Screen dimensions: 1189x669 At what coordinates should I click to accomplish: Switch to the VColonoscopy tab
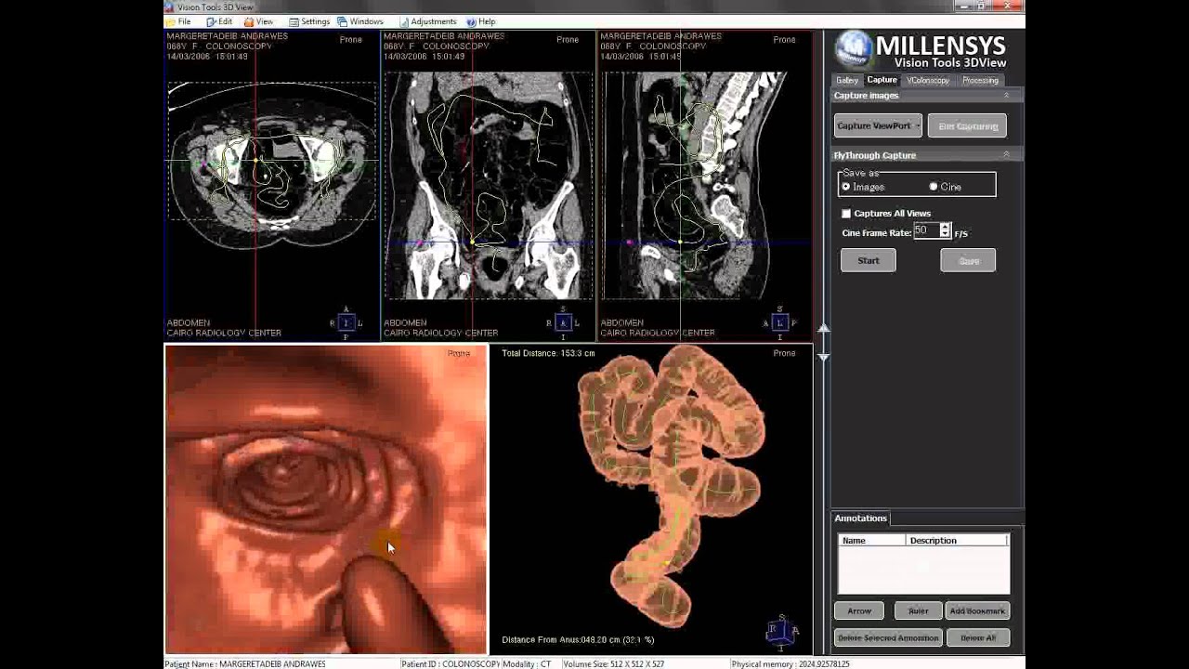pyautogui.click(x=928, y=80)
